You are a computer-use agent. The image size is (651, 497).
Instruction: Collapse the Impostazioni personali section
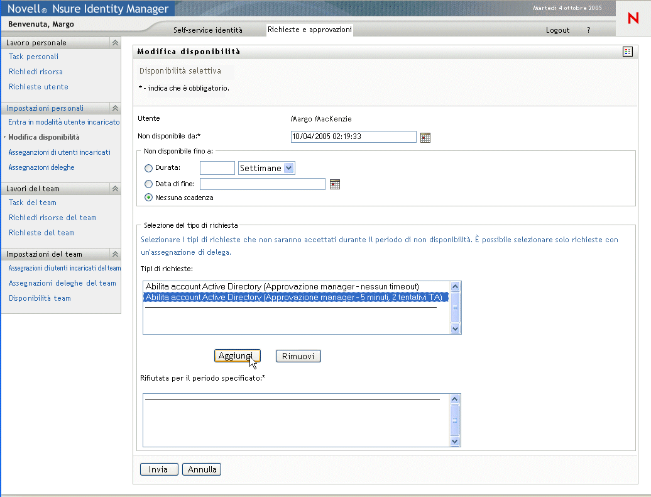click(x=115, y=108)
